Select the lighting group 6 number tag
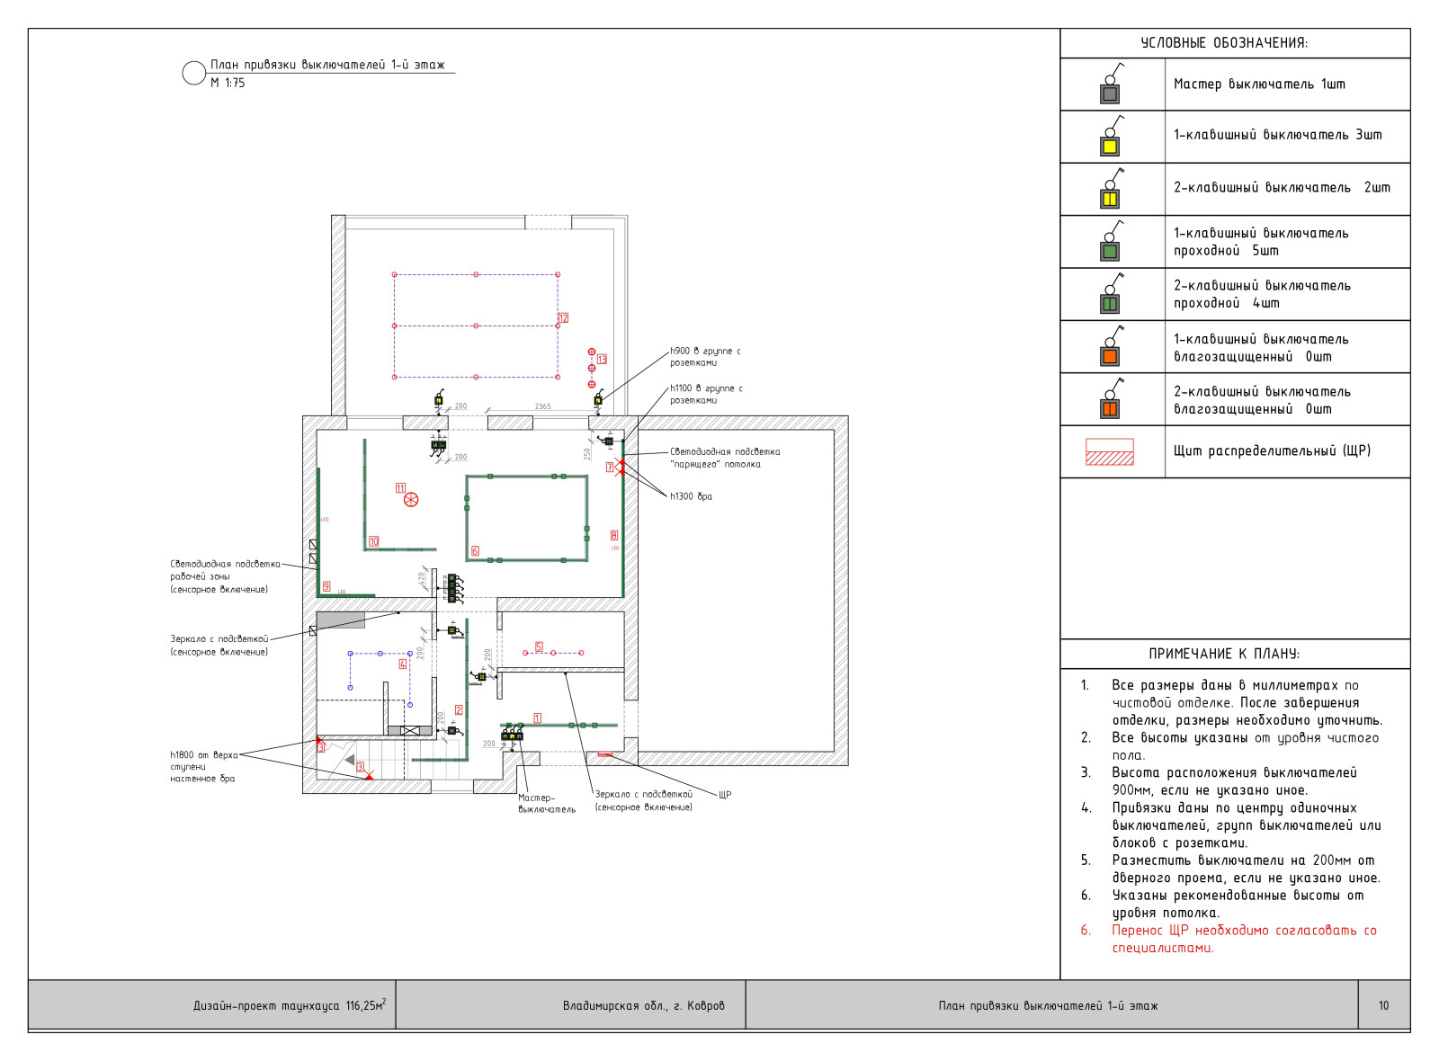This screenshot has width=1439, height=1061. [475, 551]
